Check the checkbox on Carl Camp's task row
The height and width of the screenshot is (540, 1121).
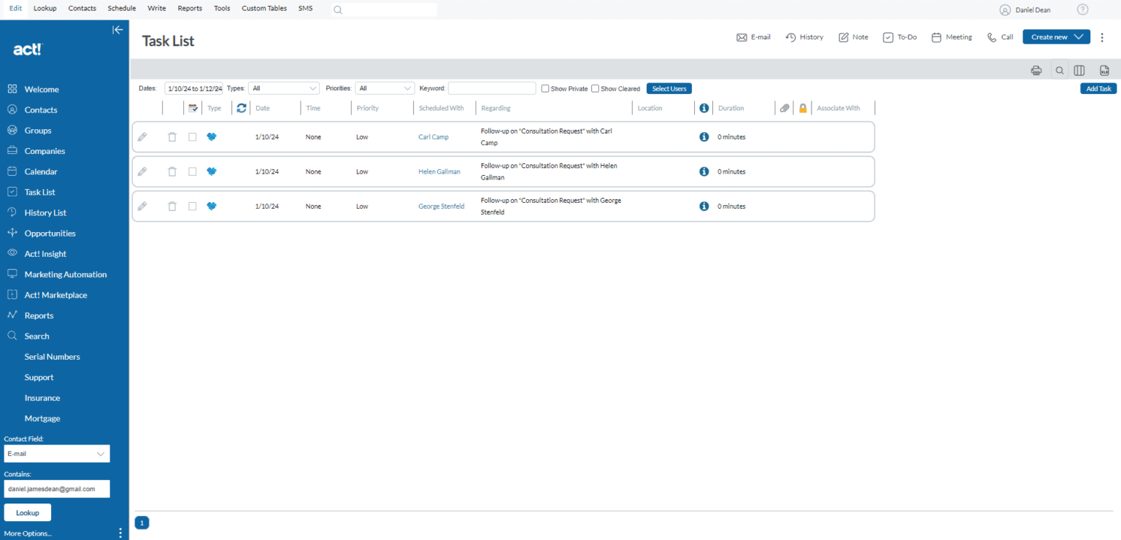pos(192,136)
